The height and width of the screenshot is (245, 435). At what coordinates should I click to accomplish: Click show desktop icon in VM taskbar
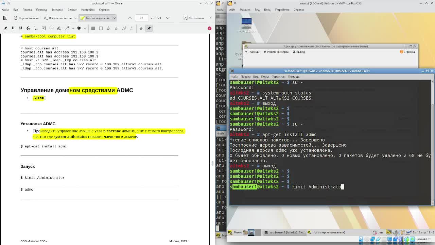pyautogui.click(x=251, y=232)
